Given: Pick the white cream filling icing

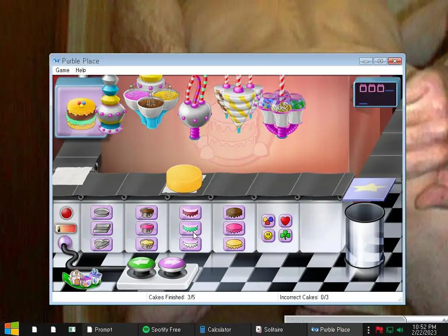Looking at the screenshot, I should [190, 244].
